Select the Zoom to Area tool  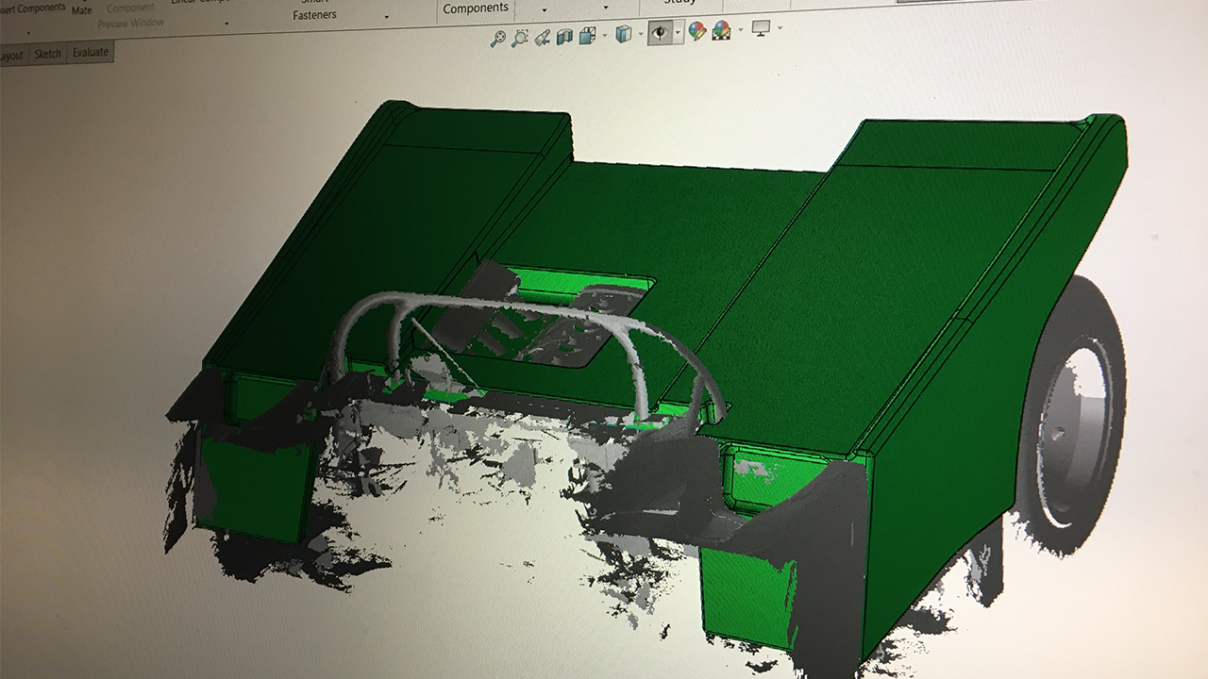[520, 38]
